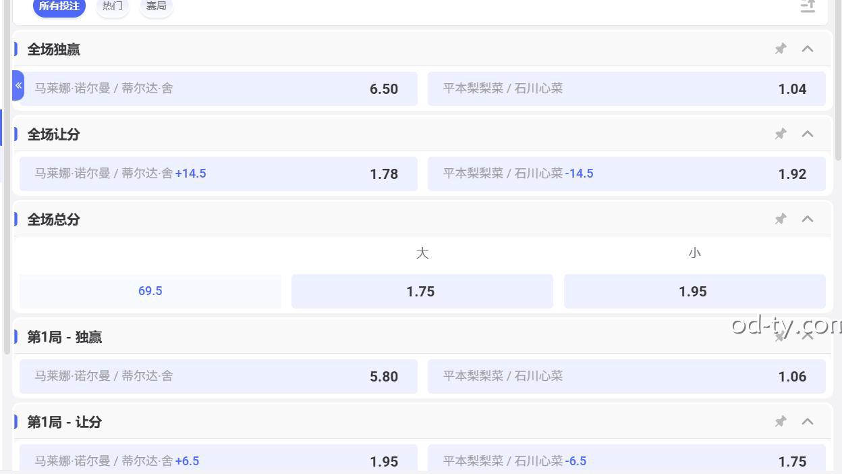
Task: Click the 69.5 total points line
Action: pos(150,291)
